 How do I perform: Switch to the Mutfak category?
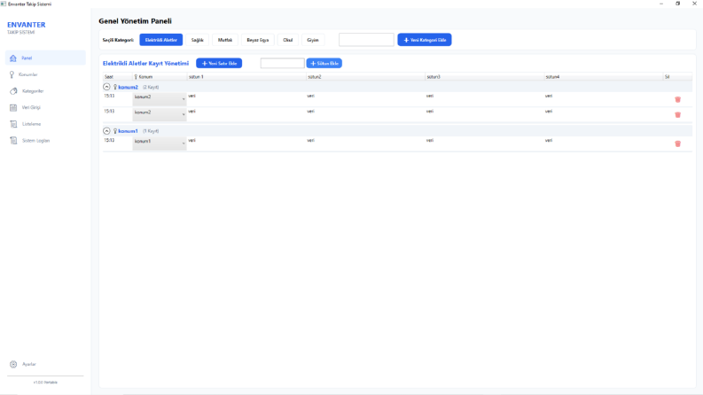(225, 40)
